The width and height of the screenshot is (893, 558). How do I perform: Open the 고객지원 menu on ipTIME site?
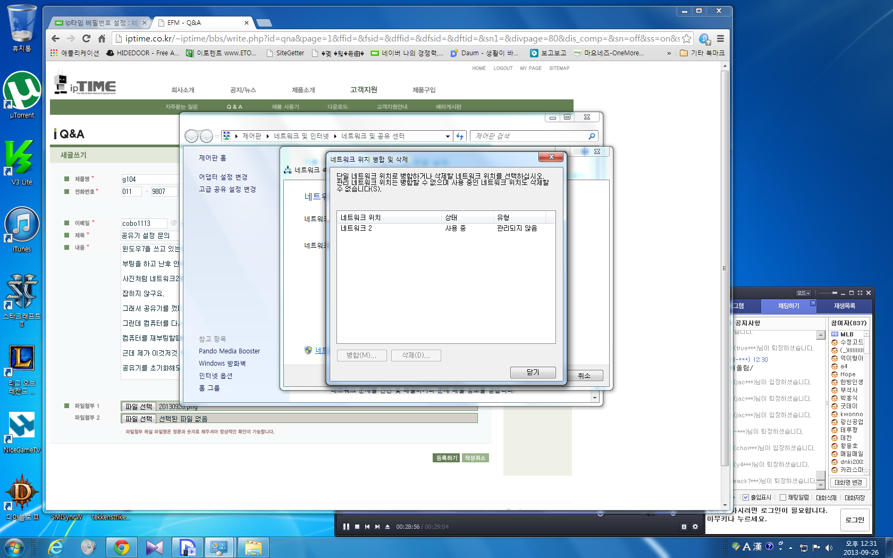click(364, 89)
